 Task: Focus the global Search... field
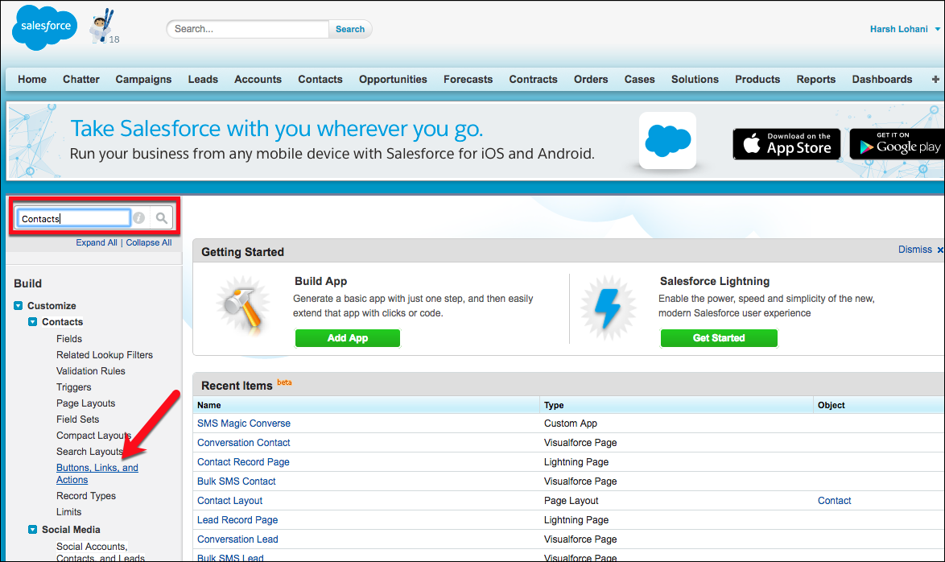[x=248, y=29]
